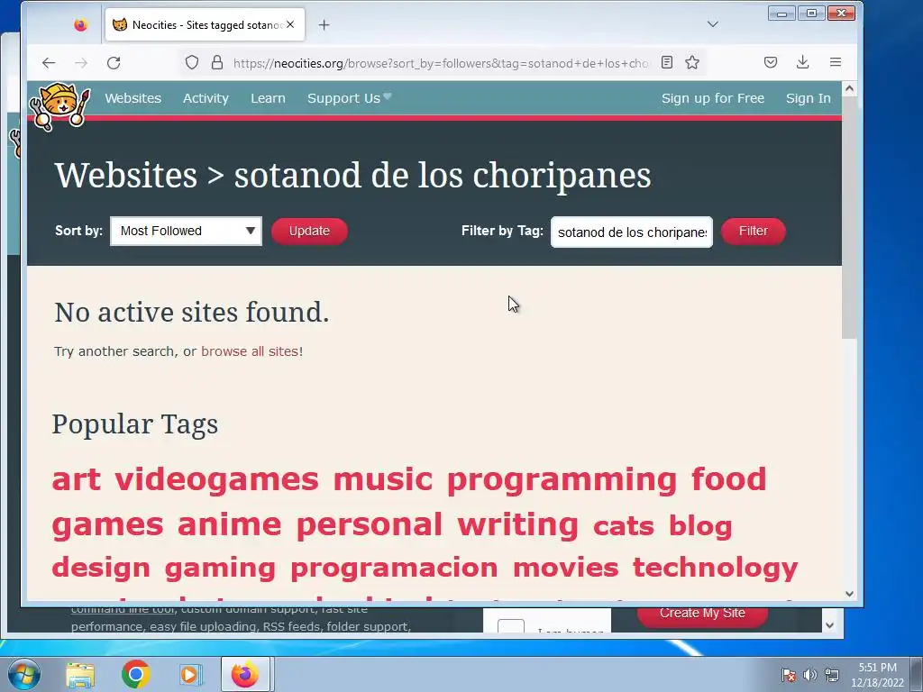Click the browse all sites link
This screenshot has width=923, height=692.
pos(250,351)
